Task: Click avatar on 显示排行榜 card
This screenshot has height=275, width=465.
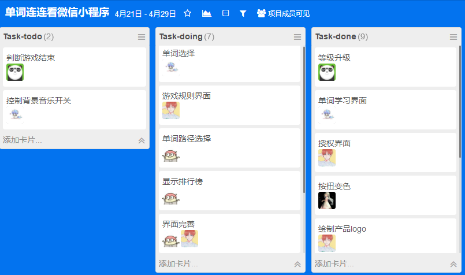Action: (171, 196)
